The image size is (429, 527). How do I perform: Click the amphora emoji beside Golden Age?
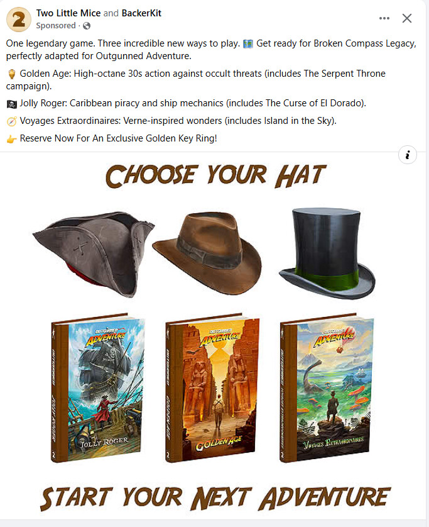[x=11, y=74]
